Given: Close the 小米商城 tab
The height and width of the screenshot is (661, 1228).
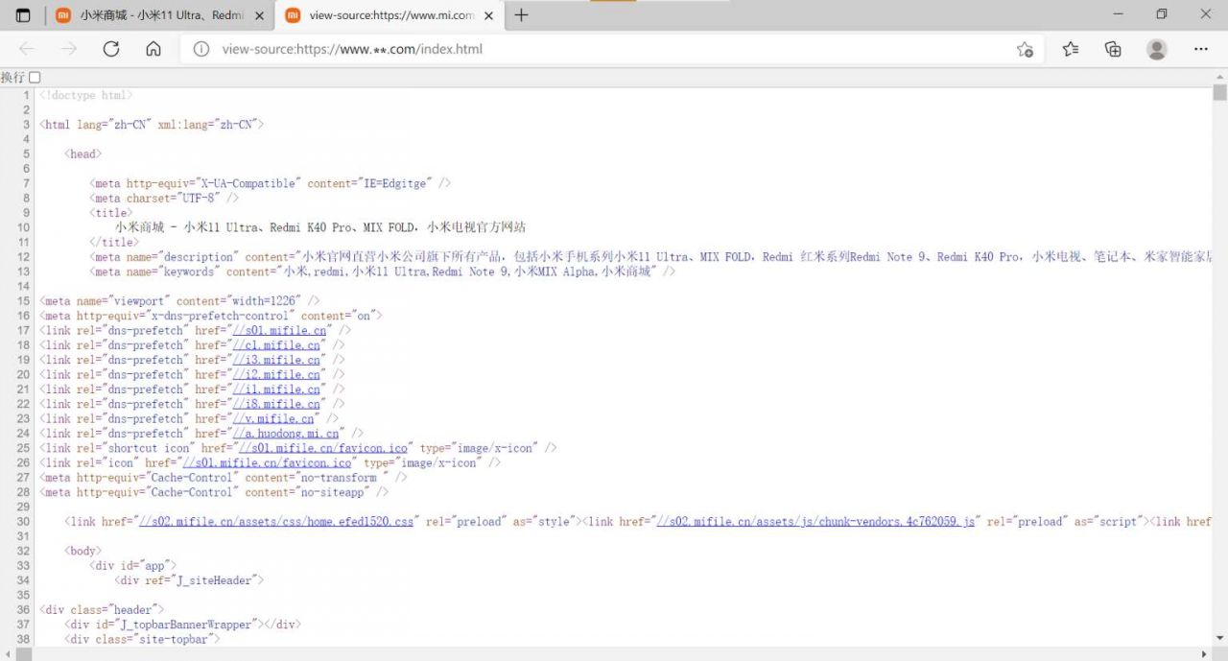Looking at the screenshot, I should [x=259, y=15].
